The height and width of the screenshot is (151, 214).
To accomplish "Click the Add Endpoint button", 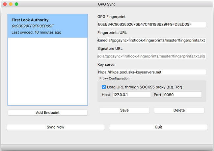I will click(47, 113).
